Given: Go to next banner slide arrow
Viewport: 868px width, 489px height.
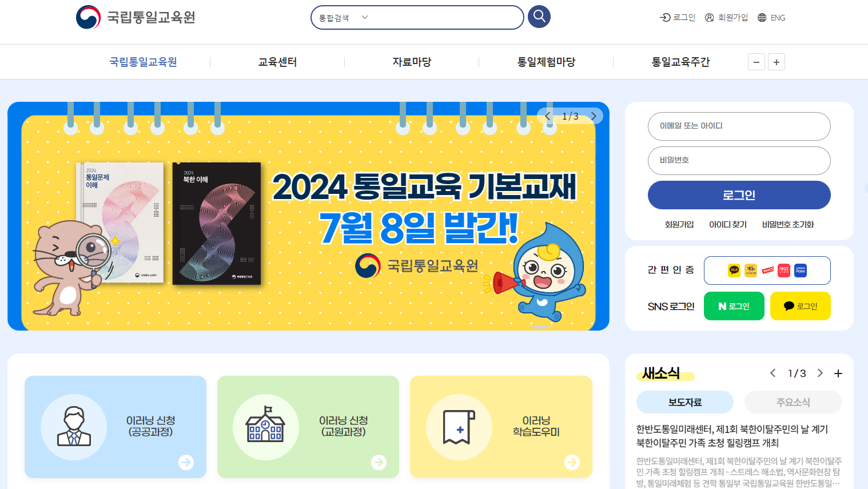Looking at the screenshot, I should click(594, 116).
